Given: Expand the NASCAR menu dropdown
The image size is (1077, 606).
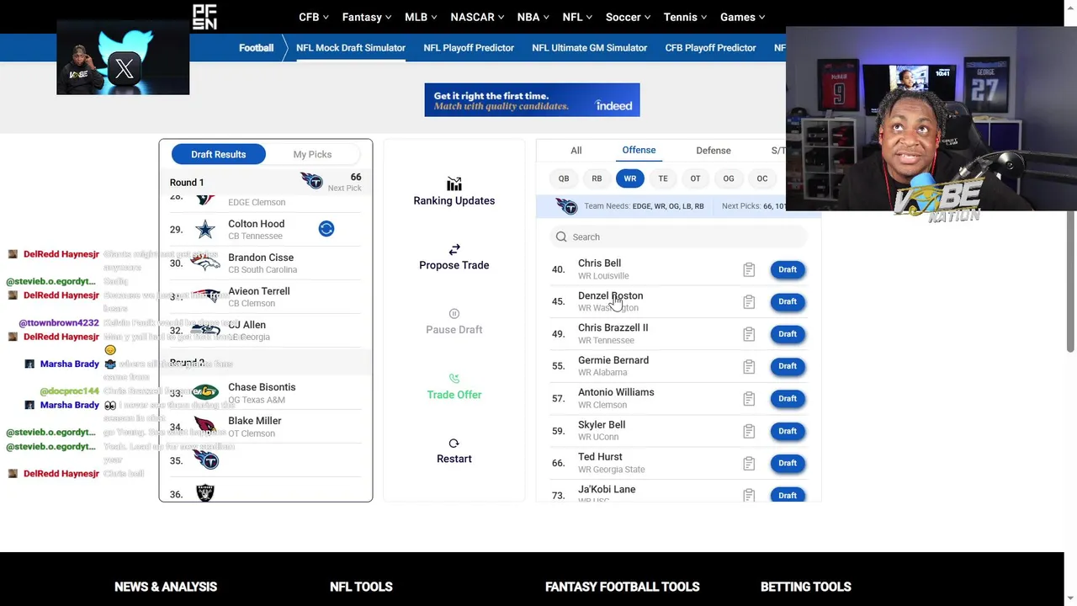Looking at the screenshot, I should (x=478, y=17).
